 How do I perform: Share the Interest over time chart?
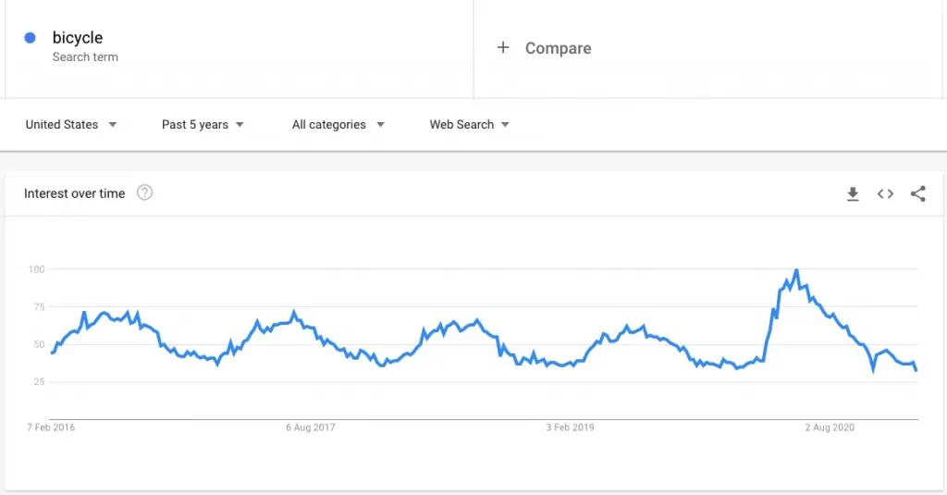point(918,194)
